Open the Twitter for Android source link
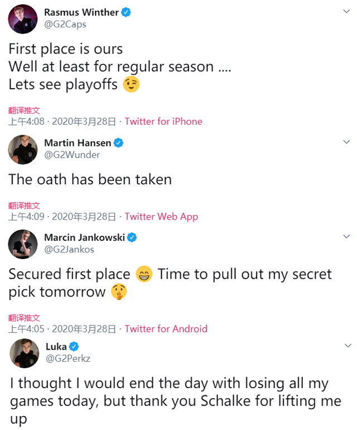The image size is (357, 430). tap(166, 329)
